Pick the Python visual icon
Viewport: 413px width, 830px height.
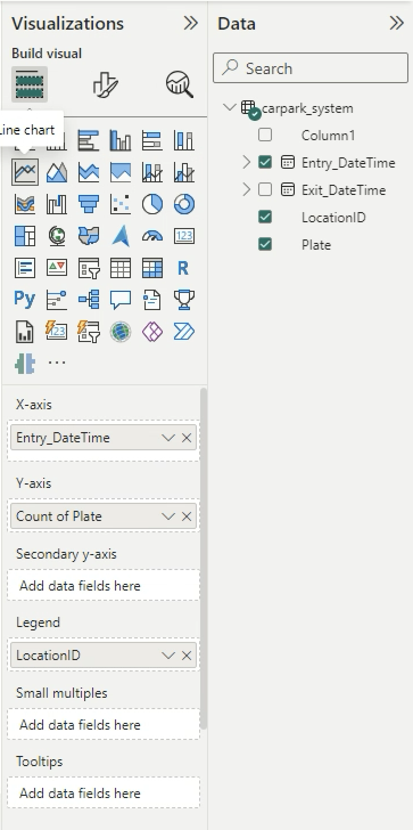tap(24, 299)
